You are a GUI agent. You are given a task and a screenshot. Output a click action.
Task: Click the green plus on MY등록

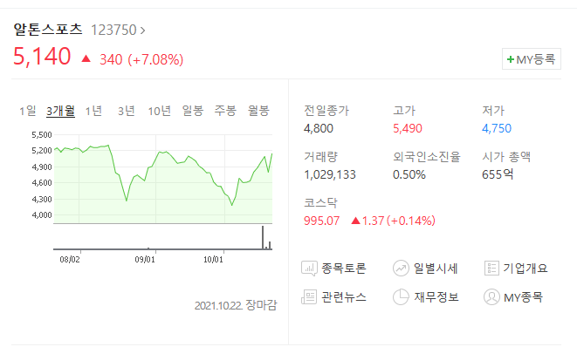[x=511, y=59]
